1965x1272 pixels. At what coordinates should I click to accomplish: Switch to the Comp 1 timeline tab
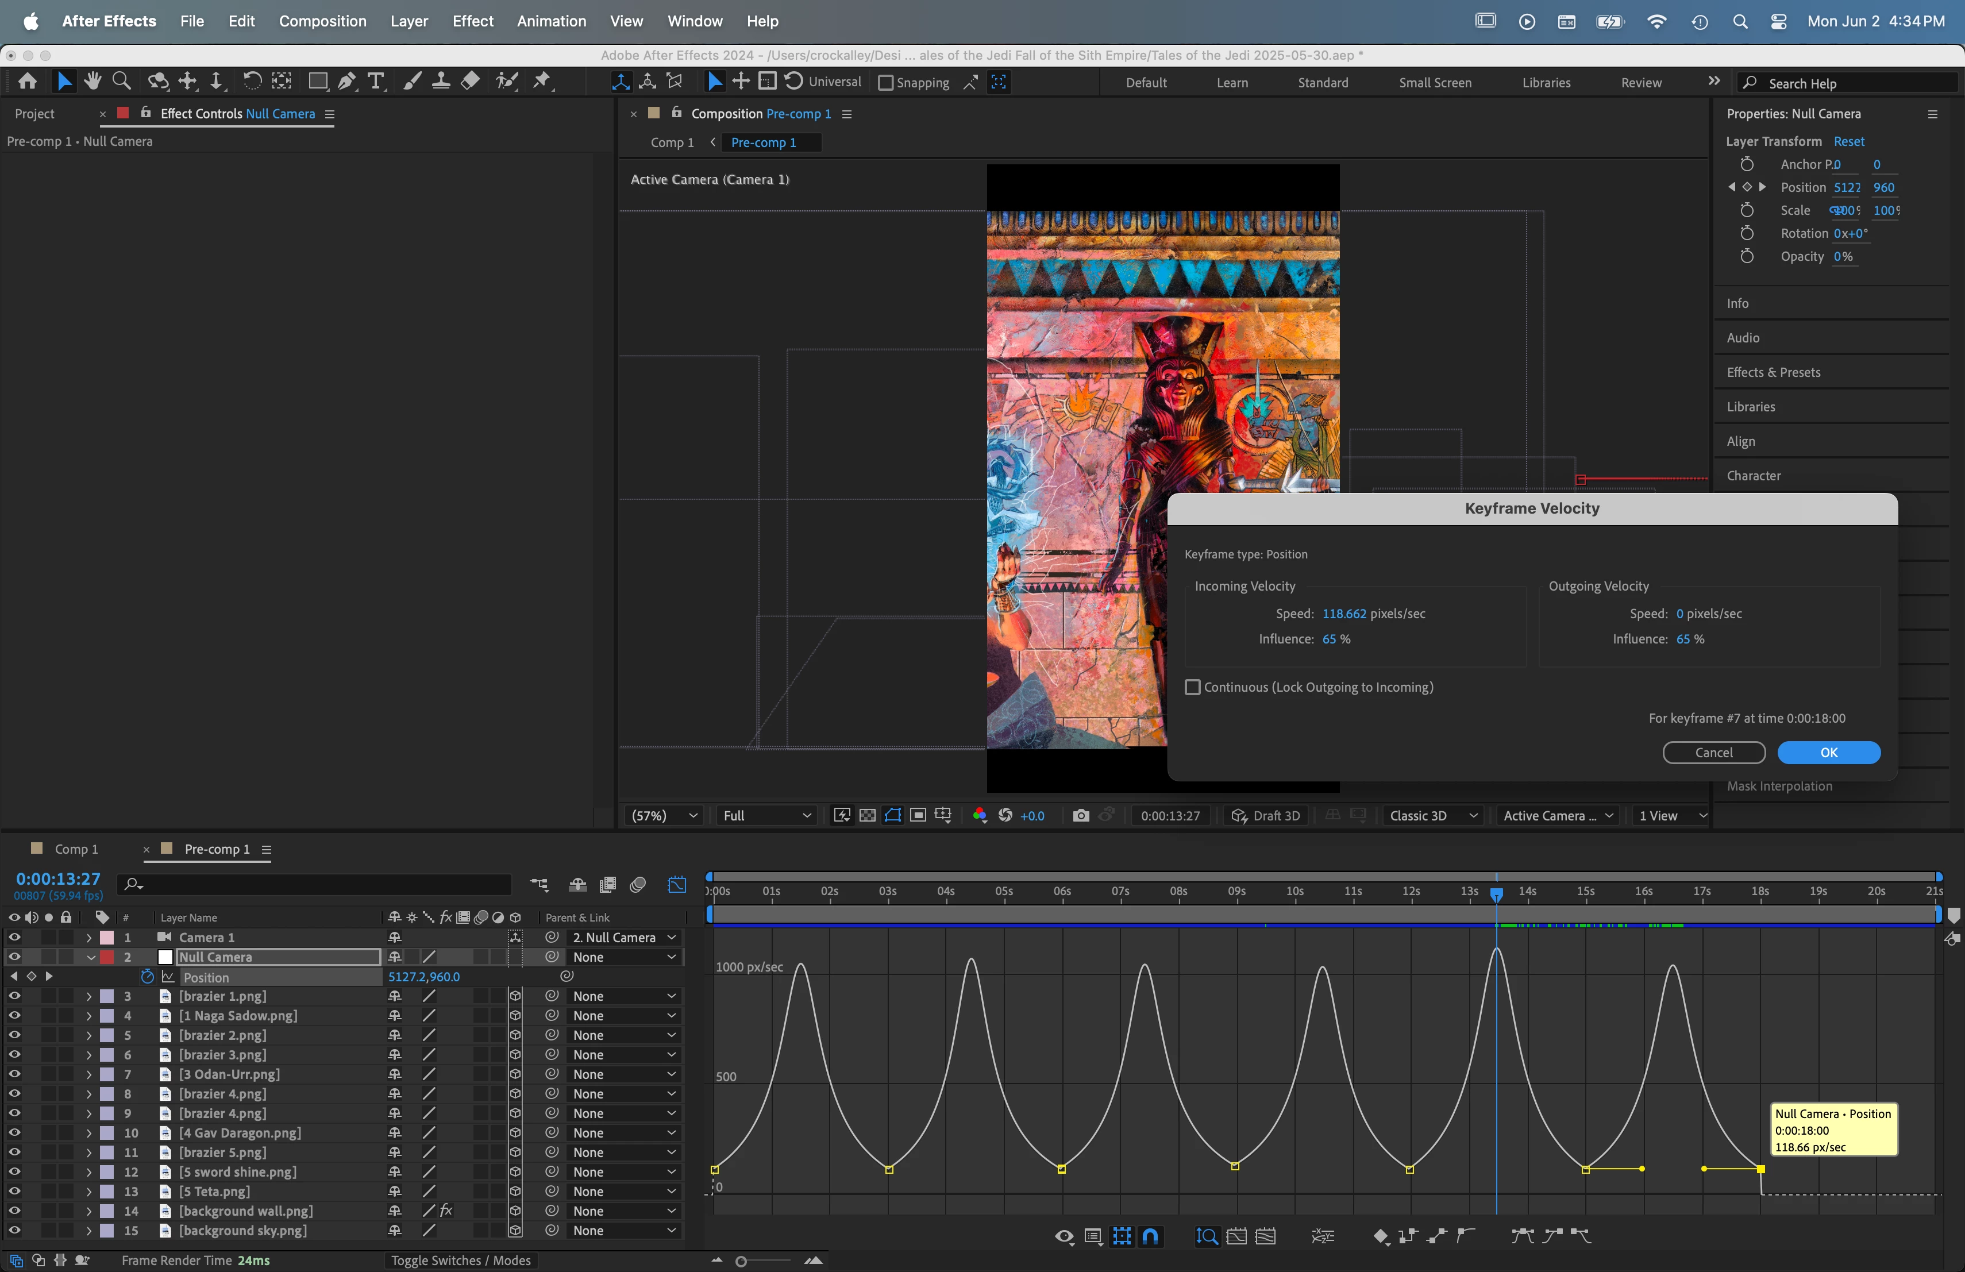[75, 849]
